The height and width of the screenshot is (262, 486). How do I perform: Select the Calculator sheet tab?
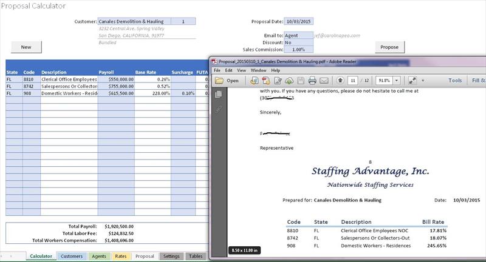(41, 256)
